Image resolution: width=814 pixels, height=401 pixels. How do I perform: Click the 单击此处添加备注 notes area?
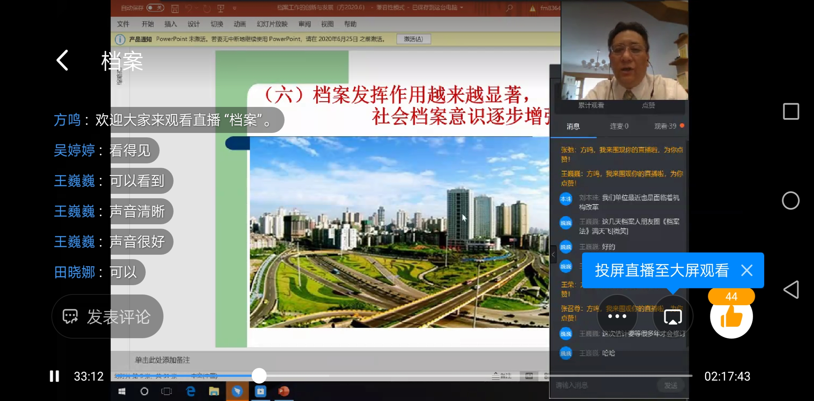162,360
